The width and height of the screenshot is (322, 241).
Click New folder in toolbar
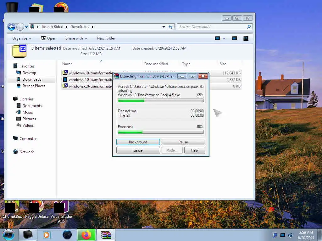tap(106, 38)
